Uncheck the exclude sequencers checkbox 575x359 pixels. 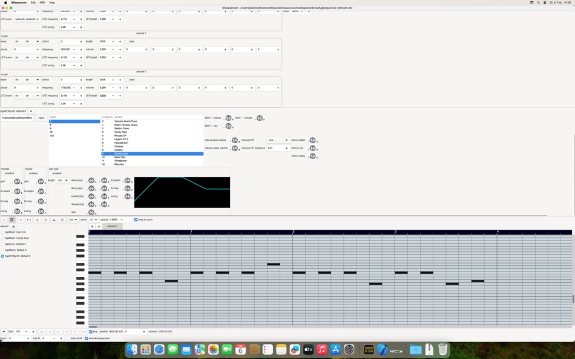click(87, 338)
